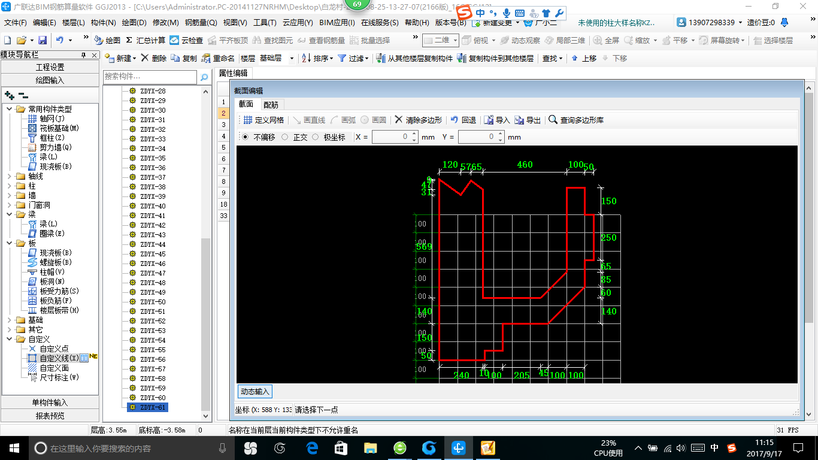The height and width of the screenshot is (460, 818).
Task: Open File Explorer from taskbar
Action: pyautogui.click(x=371, y=447)
